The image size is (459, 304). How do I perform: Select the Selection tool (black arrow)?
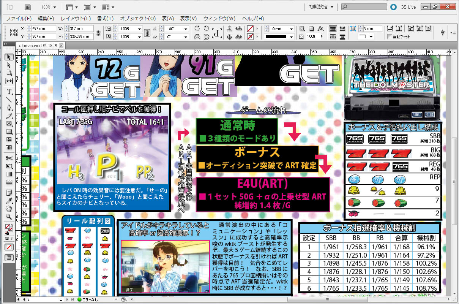9,57
